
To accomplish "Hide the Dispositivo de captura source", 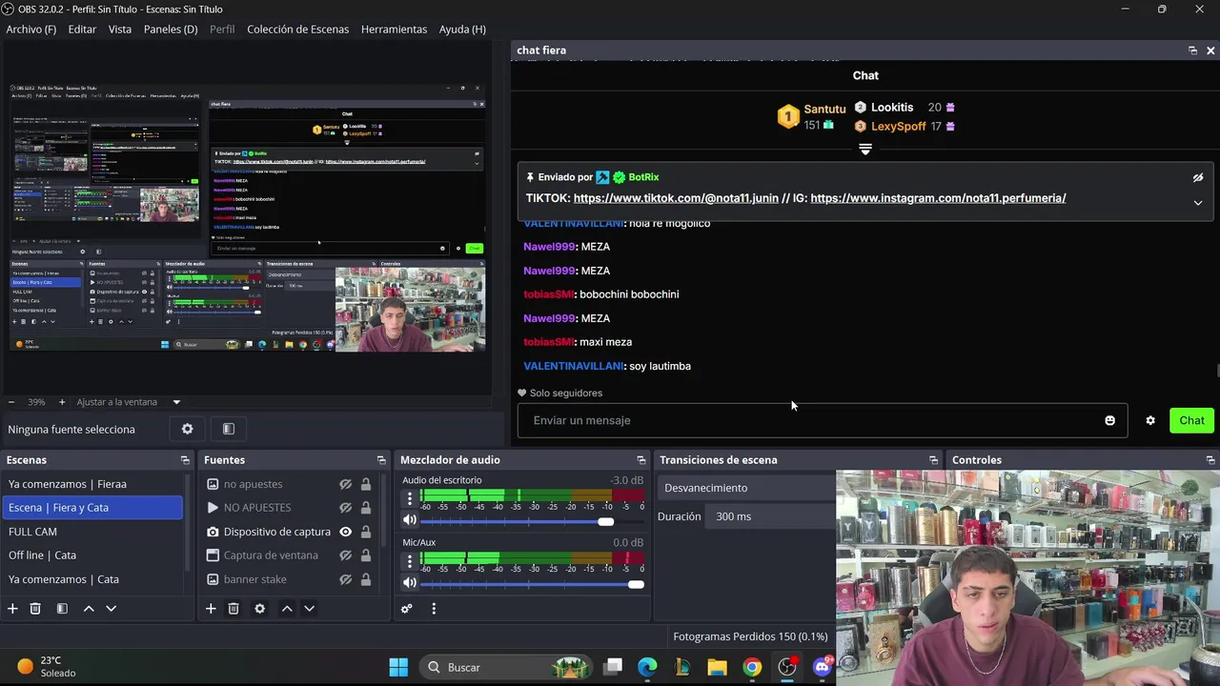I will (x=346, y=532).
